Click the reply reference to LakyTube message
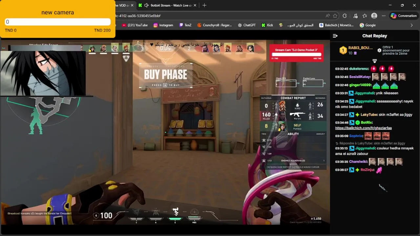 click(x=370, y=143)
